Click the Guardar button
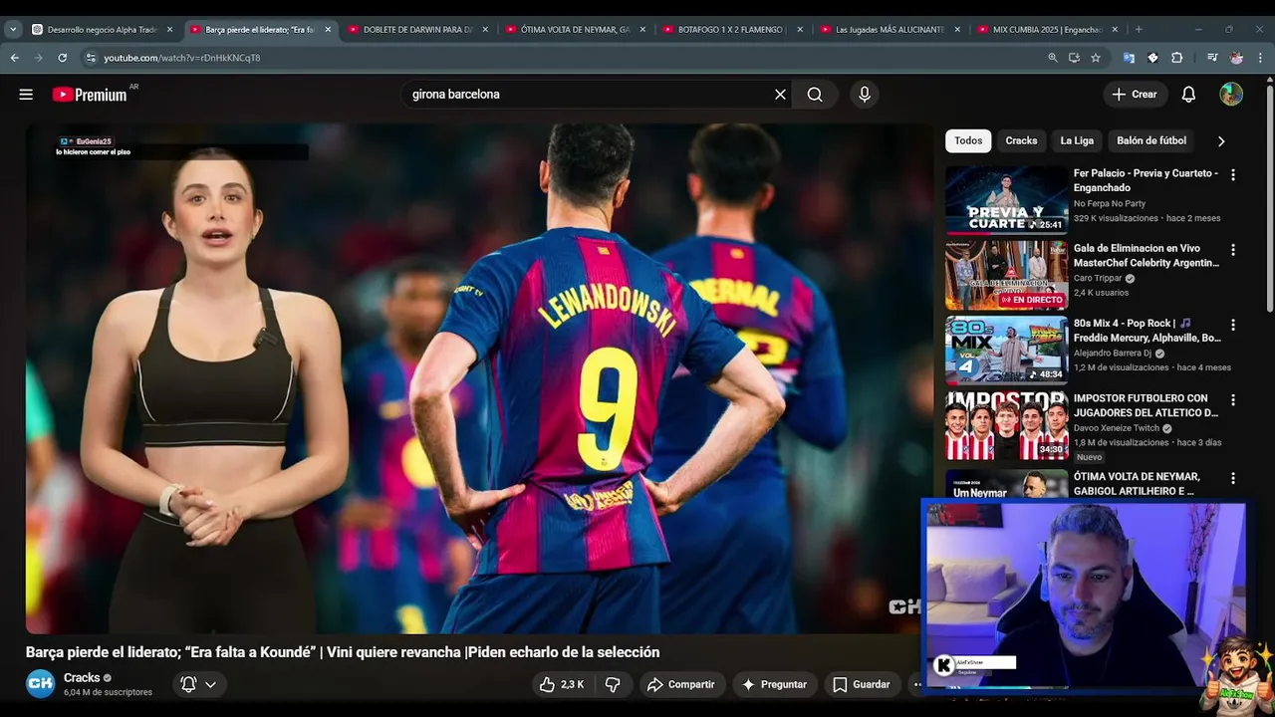Image resolution: width=1275 pixels, height=717 pixels. pyautogui.click(x=862, y=684)
